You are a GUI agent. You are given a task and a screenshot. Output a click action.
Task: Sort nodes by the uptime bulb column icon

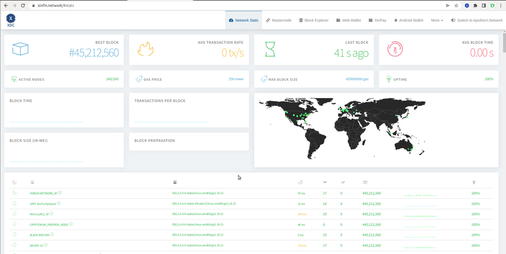click(x=474, y=182)
